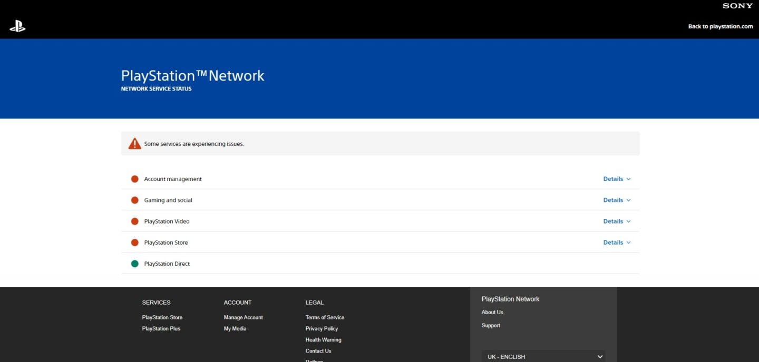759x362 pixels.
Task: Select Manage Account under Account
Action: [243, 317]
